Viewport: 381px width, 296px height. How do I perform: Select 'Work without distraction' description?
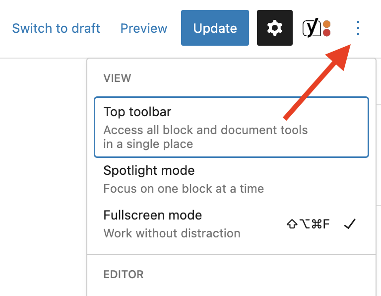pos(172,233)
